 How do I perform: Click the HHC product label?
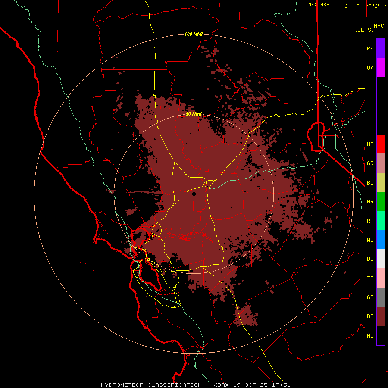coord(379,26)
